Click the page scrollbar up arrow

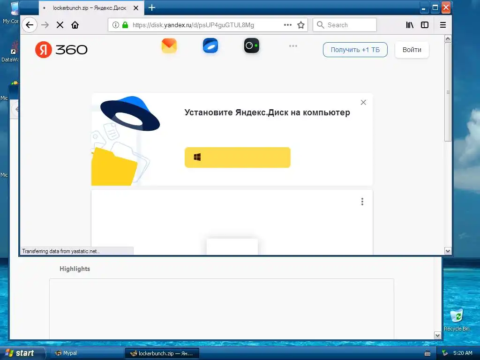[448, 38]
